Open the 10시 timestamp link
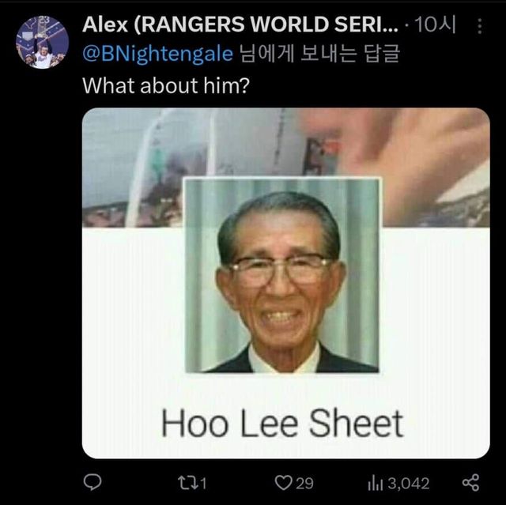 [x=435, y=24]
